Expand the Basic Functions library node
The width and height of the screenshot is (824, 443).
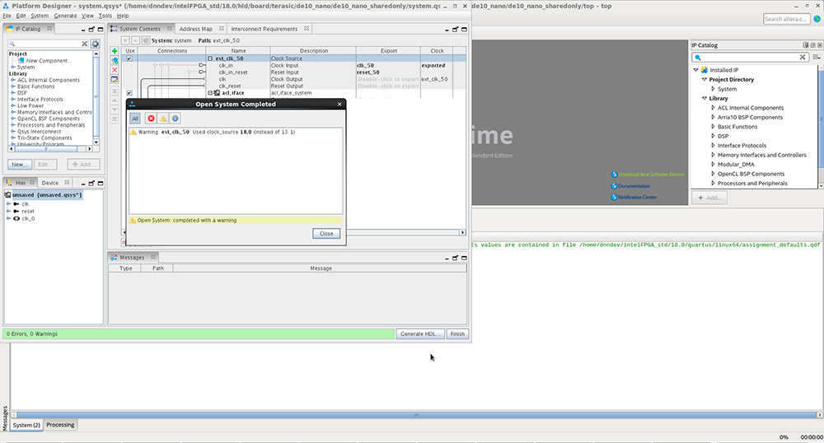click(714, 127)
